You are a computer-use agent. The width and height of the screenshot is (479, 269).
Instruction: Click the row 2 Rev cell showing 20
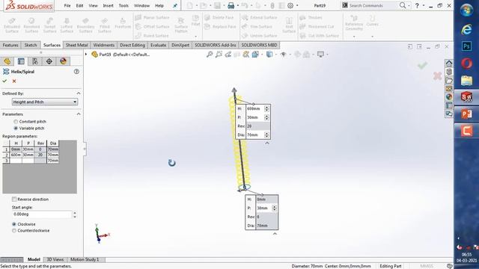[x=40, y=155]
